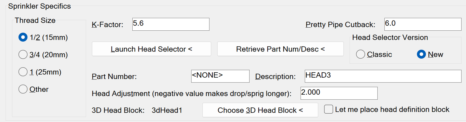Focus the Head Adjustment value field
466x122 pixels.
[339, 93]
